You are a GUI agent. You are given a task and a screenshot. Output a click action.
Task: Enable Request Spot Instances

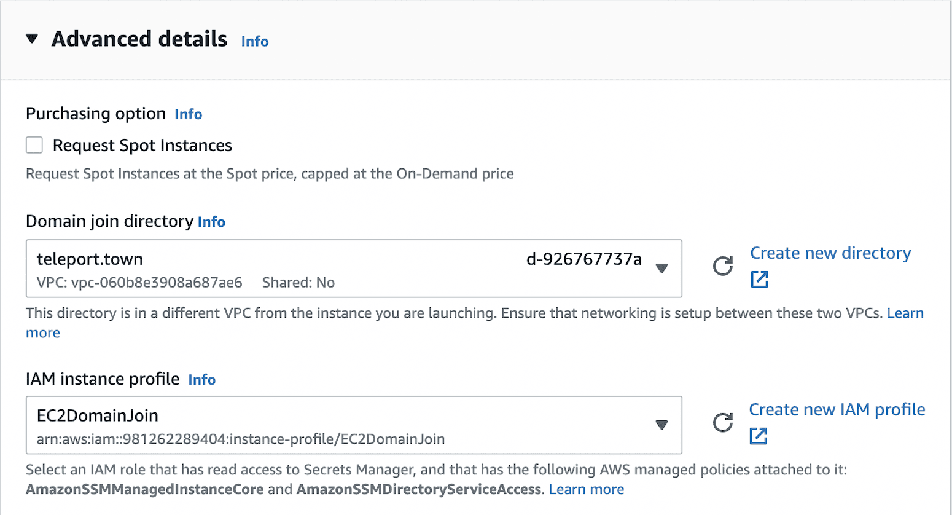pyautogui.click(x=34, y=144)
